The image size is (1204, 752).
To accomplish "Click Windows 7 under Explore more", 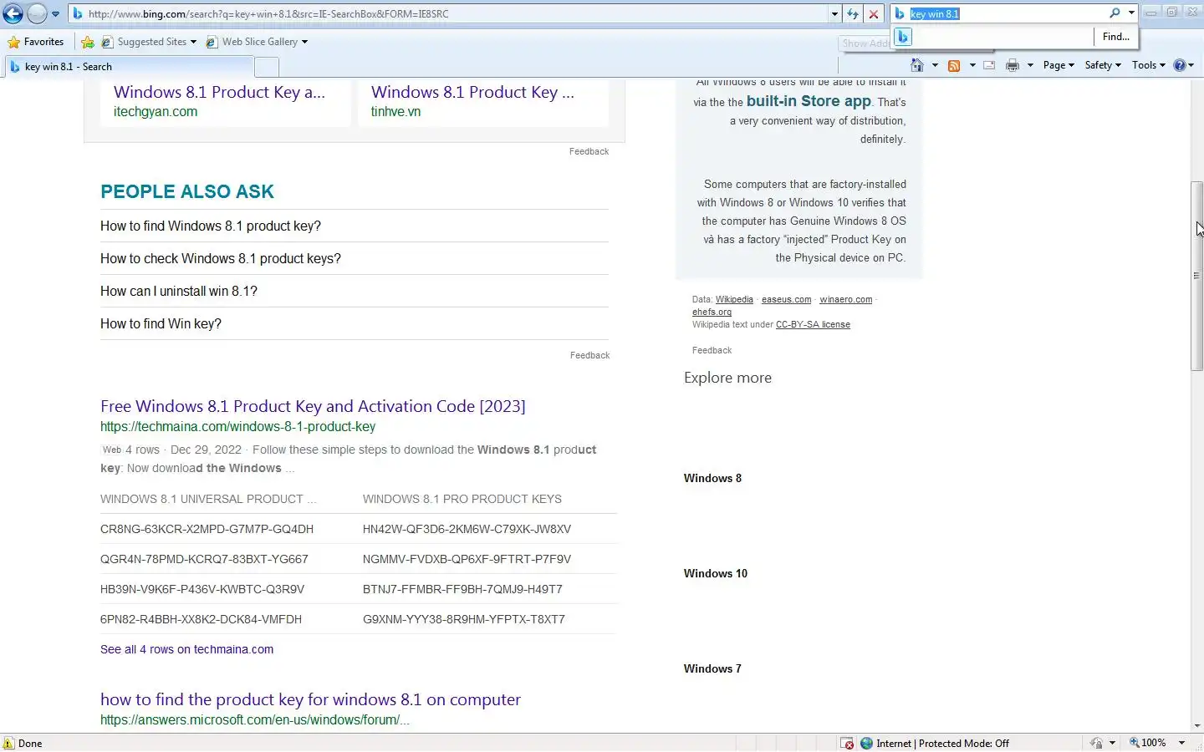I will 712,669.
